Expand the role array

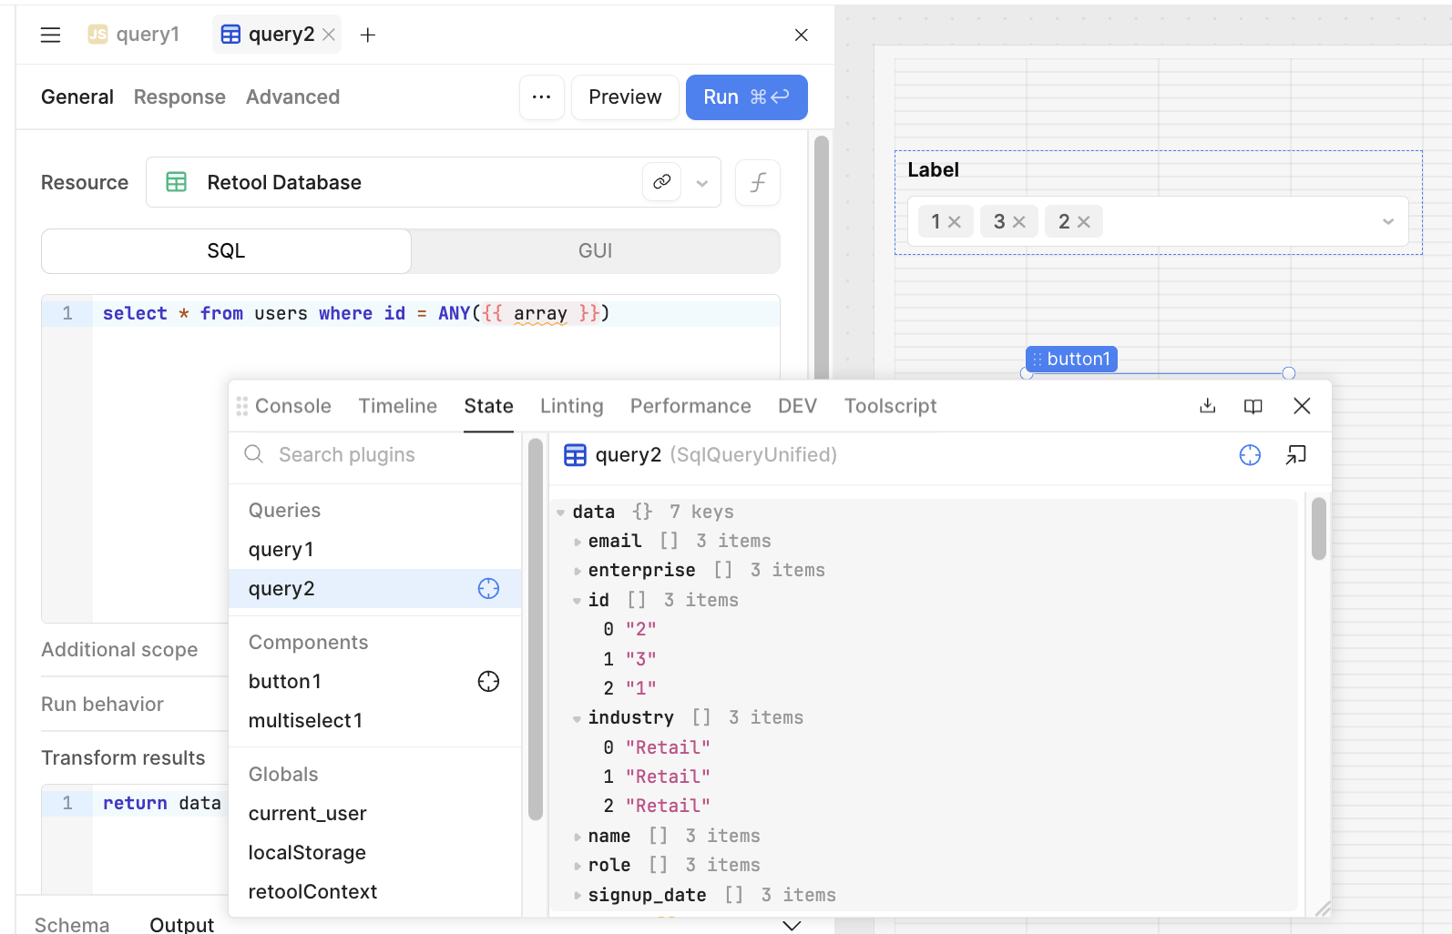578,866
